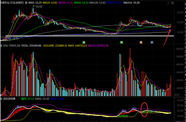Expand the 波段追踪器 indicator menu
The width and height of the screenshot is (186, 122).
(1, 99)
